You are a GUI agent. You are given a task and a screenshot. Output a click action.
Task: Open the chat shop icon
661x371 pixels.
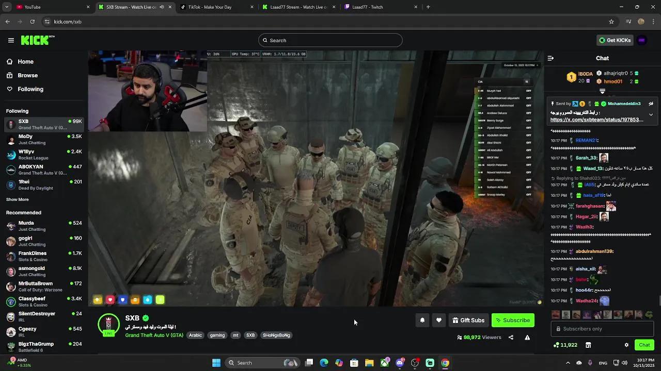coord(588,345)
